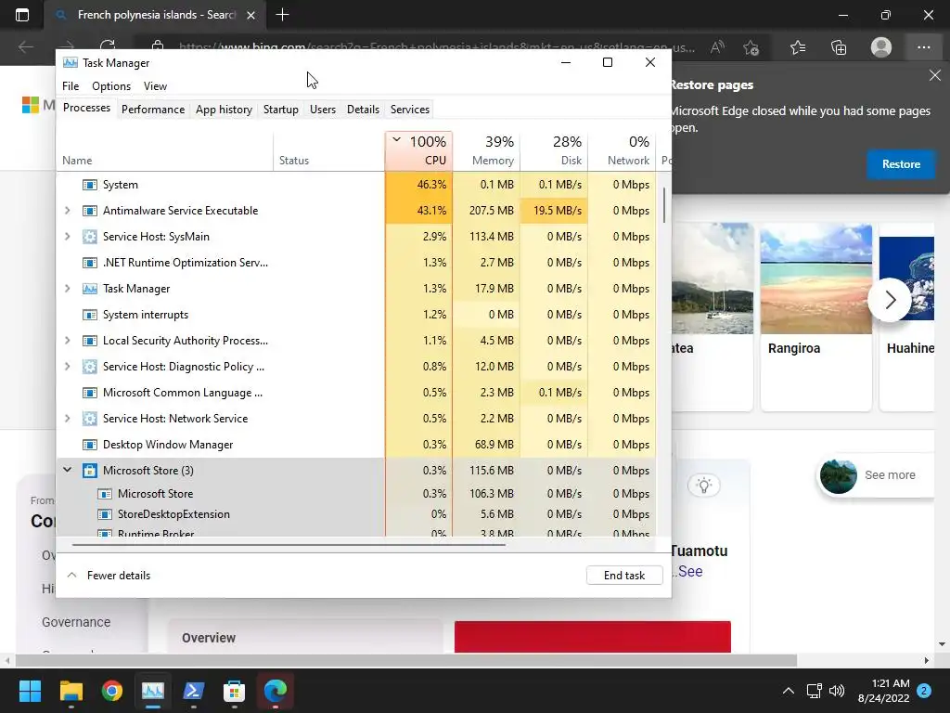Image resolution: width=950 pixels, height=713 pixels.
Task: Click Restore button in Edge popup
Action: 900,164
